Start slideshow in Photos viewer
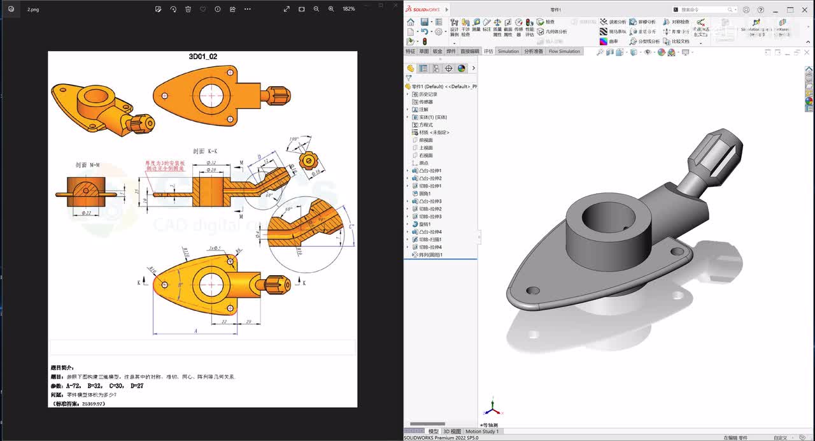 click(x=301, y=9)
